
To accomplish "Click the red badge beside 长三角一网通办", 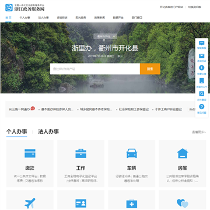I will pos(33,108).
